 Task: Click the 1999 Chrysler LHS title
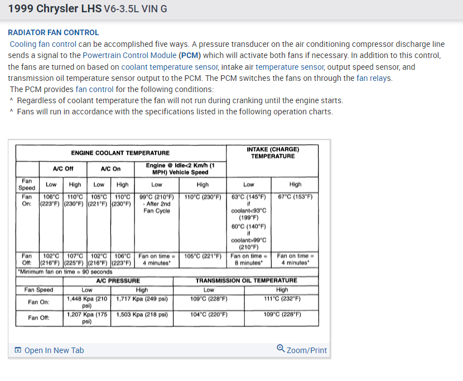point(55,9)
